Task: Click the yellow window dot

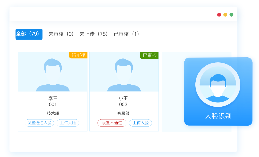Action: click(x=225, y=15)
